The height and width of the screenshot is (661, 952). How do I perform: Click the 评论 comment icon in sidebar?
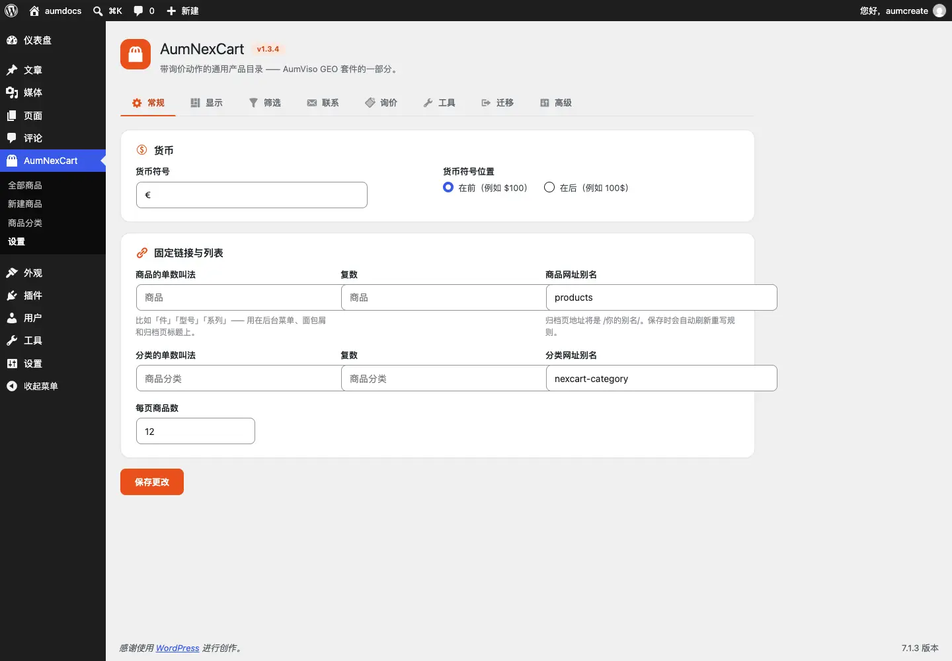click(12, 138)
